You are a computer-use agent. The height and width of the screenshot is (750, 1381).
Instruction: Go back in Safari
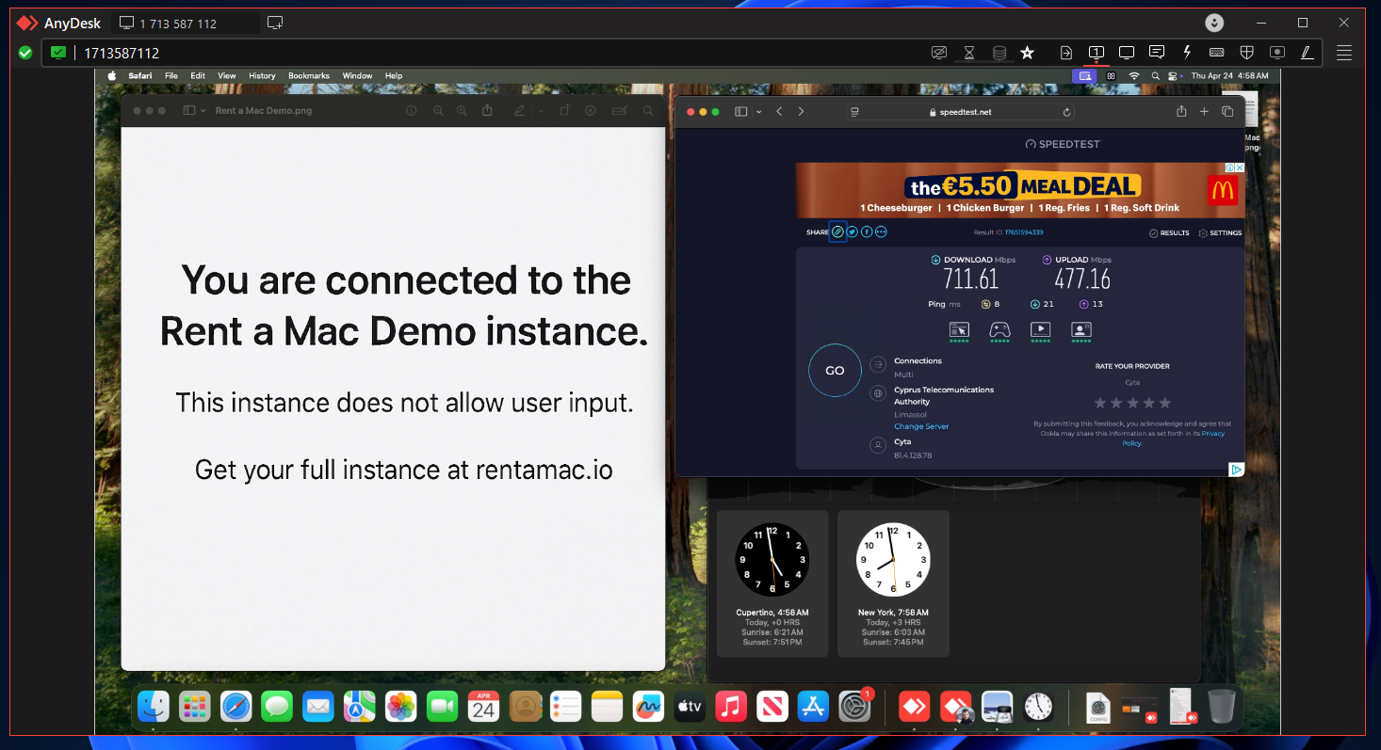click(779, 111)
